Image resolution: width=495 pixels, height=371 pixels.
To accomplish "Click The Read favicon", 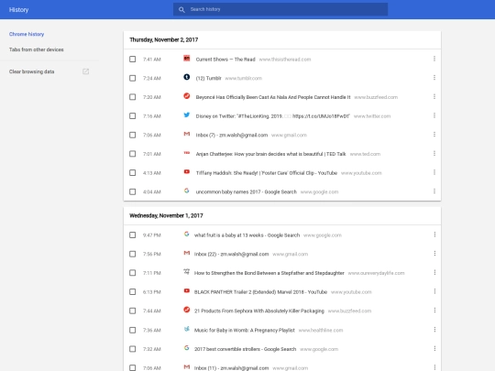I will click(187, 59).
